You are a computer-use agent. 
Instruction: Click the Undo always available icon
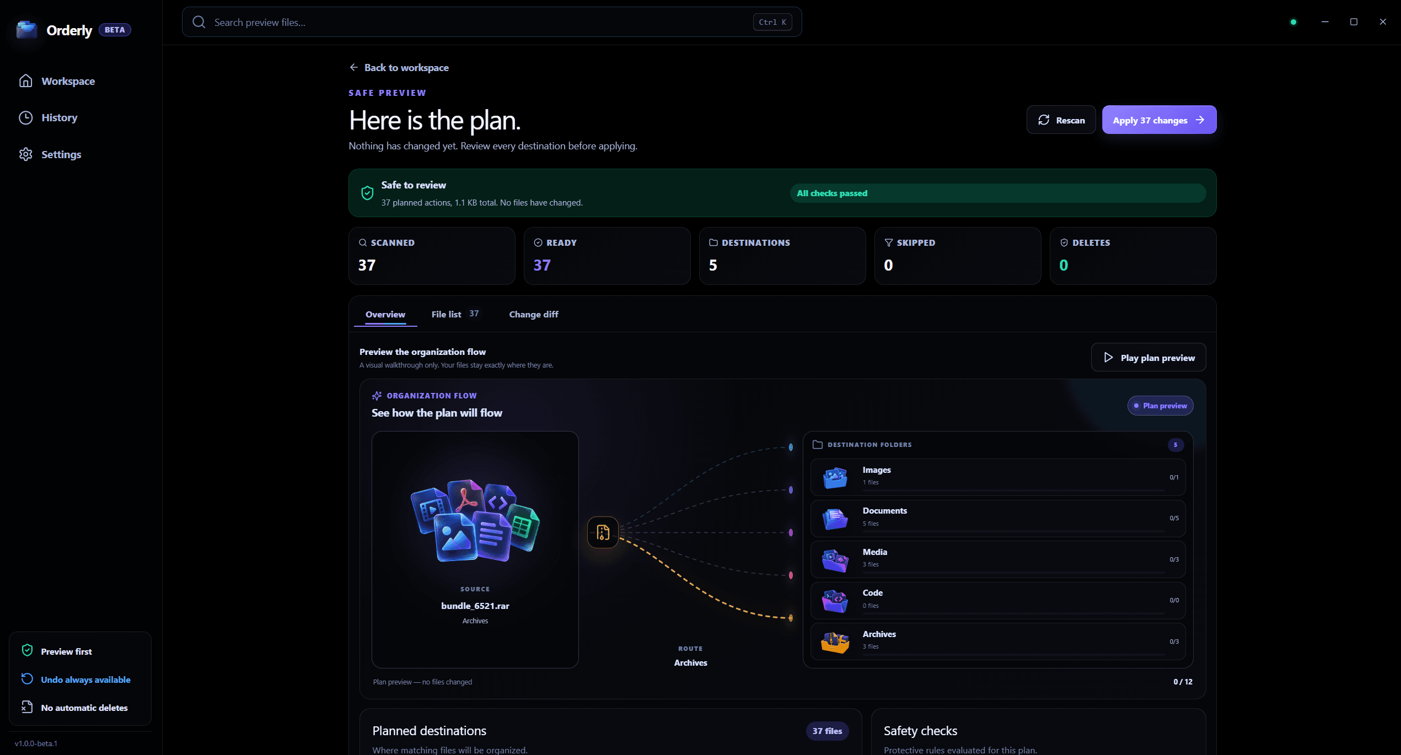(27, 679)
